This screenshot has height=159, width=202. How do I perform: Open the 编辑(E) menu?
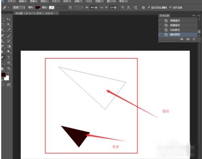coord(23,1)
